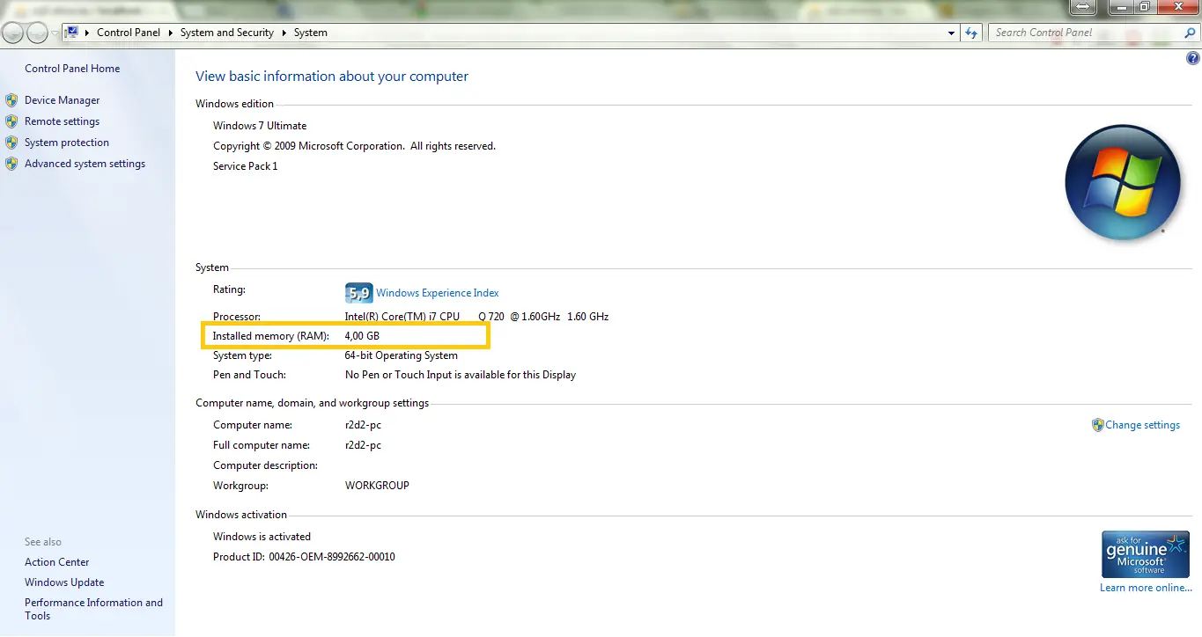The height and width of the screenshot is (637, 1202).
Task: Click the help question mark icon
Action: 1193,59
